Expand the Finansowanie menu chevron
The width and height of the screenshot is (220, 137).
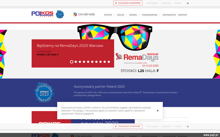click(x=159, y=15)
